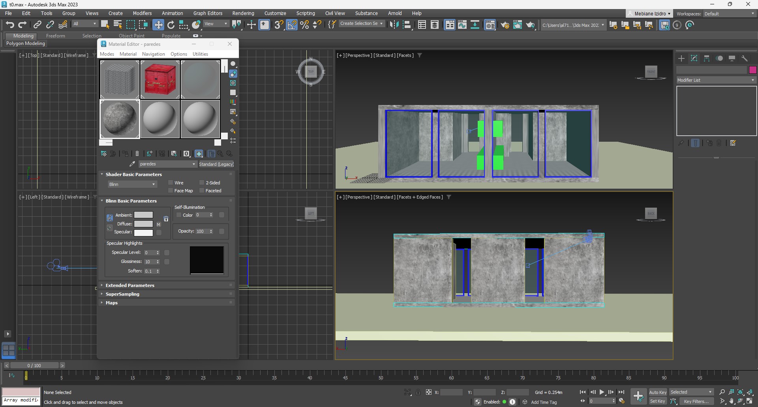This screenshot has width=758, height=407.
Task: Select the Select and Move tool
Action: 158,25
